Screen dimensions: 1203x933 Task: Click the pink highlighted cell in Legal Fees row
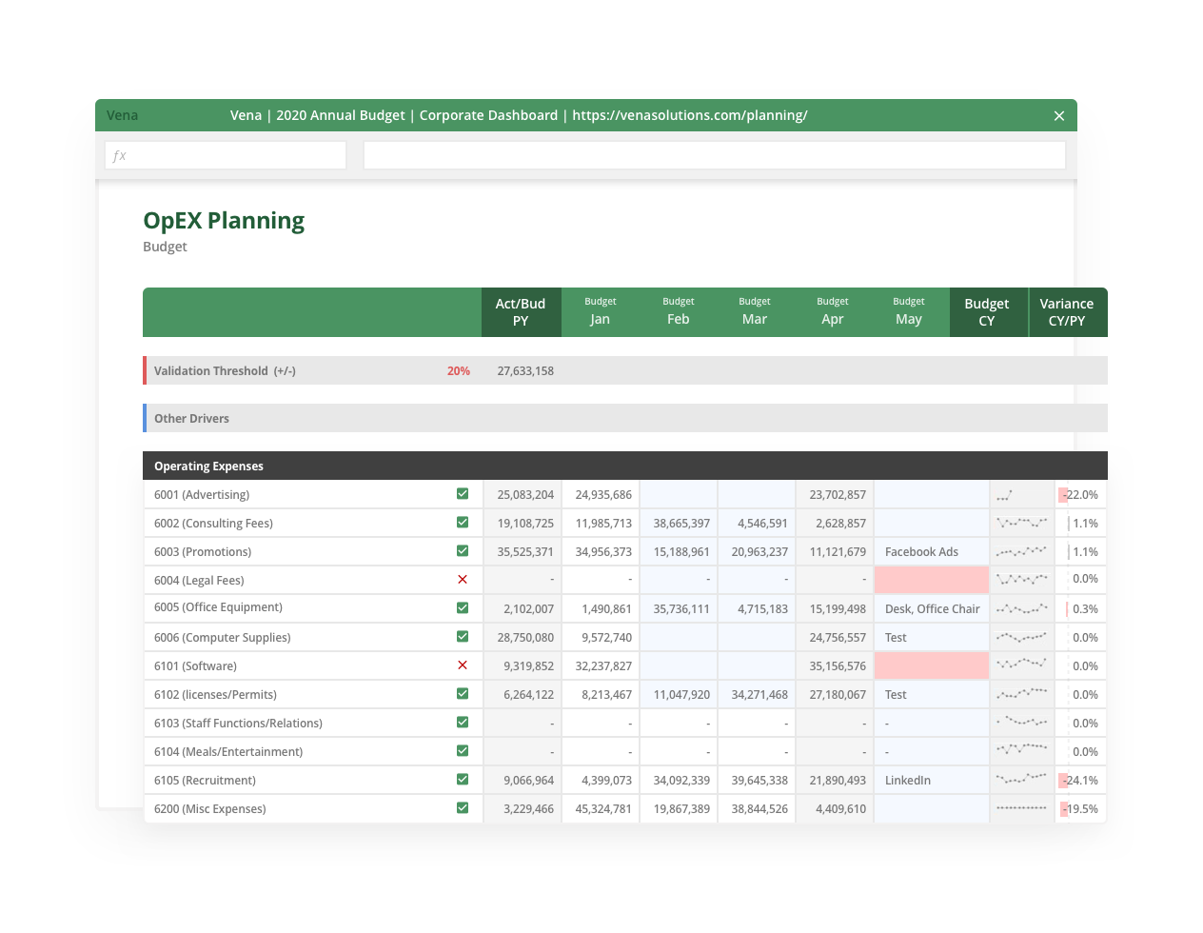pos(931,579)
